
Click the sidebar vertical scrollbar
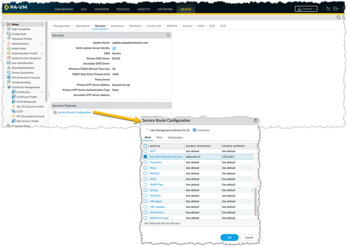46,61
